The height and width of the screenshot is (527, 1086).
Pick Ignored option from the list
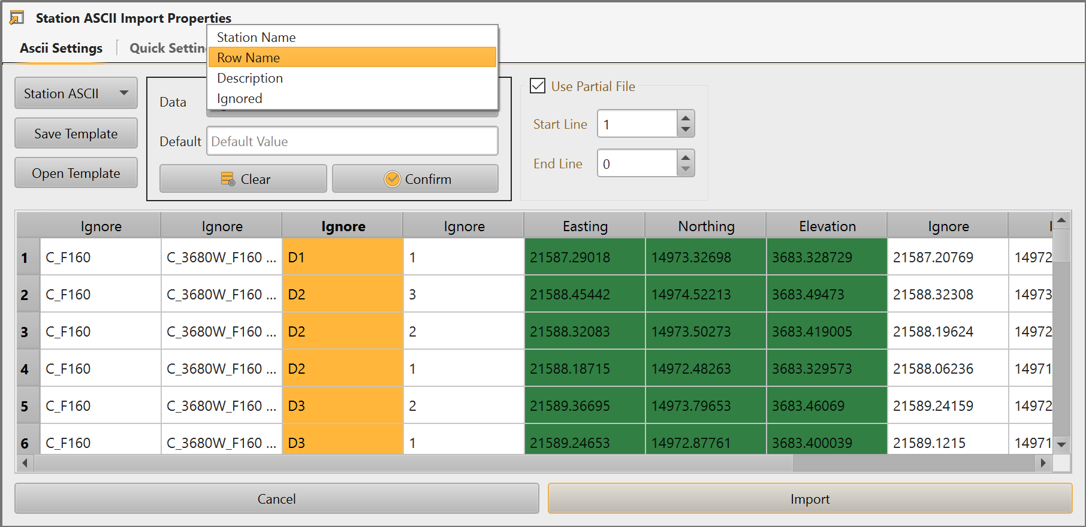(352, 98)
